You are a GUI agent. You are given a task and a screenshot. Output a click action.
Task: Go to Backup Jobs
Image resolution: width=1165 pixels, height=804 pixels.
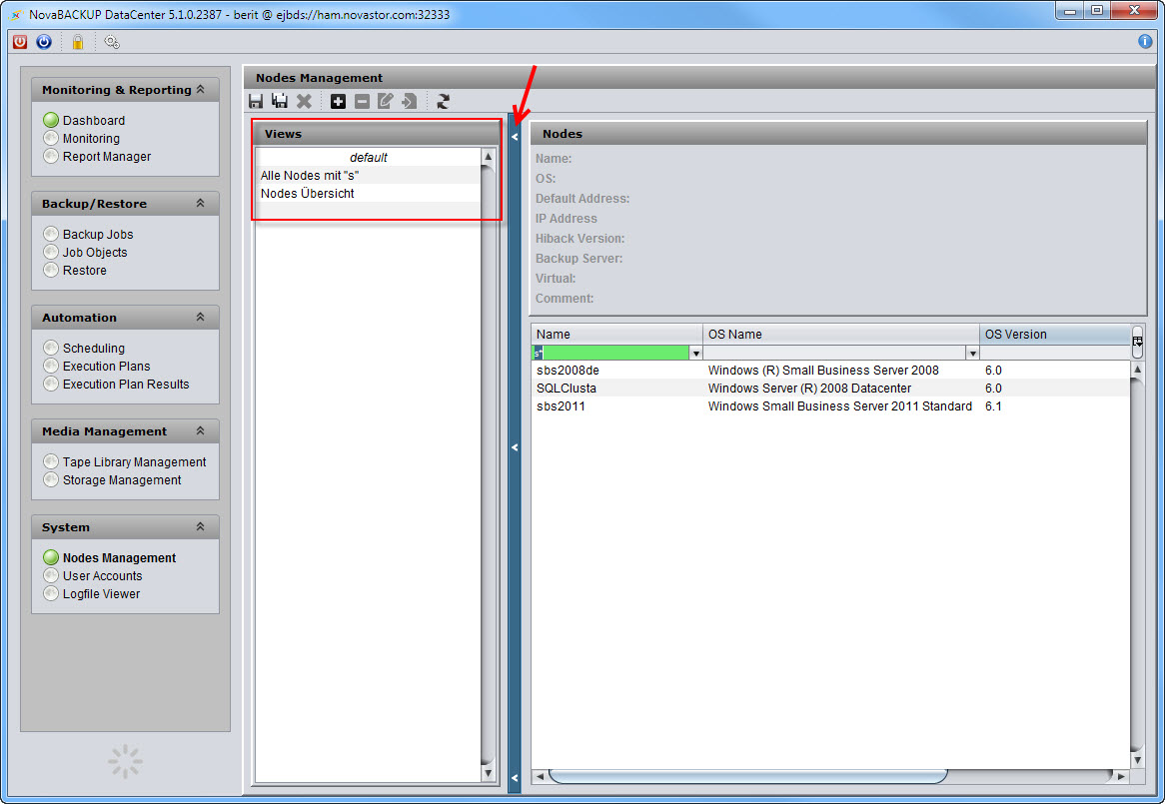[x=88, y=234]
